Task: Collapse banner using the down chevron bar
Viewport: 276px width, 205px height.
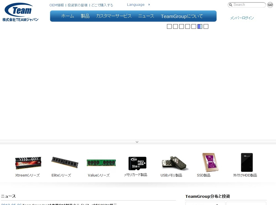Action: pos(137,142)
